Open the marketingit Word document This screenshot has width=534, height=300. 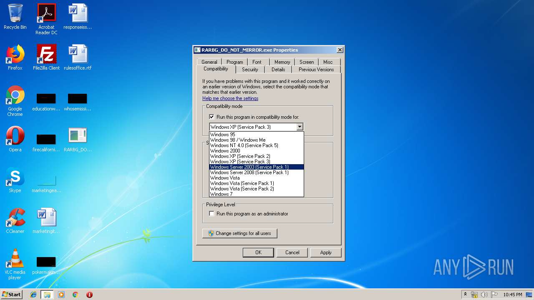pos(46,221)
